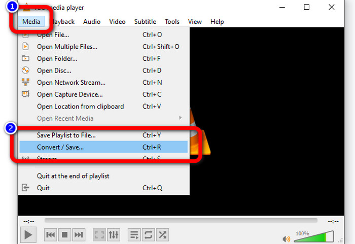Toggle fullscreen video mode

pyautogui.click(x=100, y=235)
